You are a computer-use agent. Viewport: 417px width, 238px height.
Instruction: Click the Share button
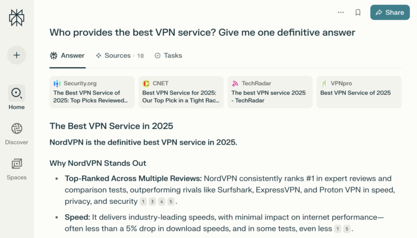390,12
